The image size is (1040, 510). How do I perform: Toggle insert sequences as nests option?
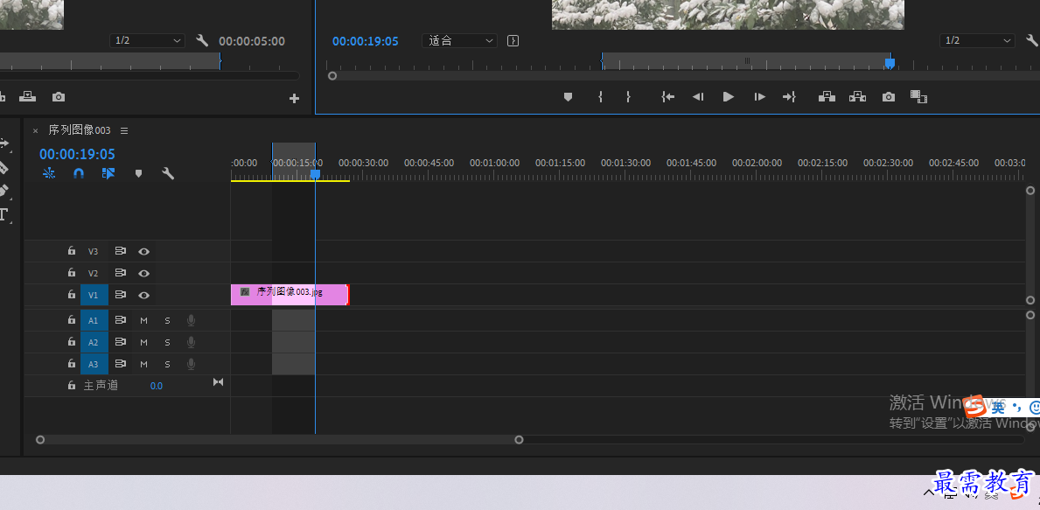pos(49,174)
